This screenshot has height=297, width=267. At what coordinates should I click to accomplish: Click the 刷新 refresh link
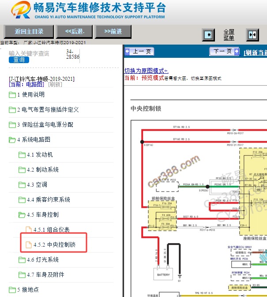pyautogui.click(x=55, y=84)
